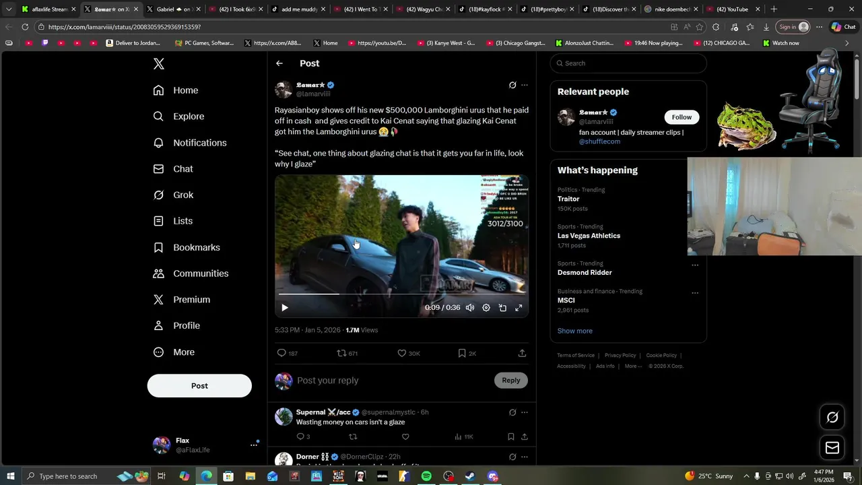This screenshot has height=485, width=862.
Task: Go back using the arrow beside Post
Action: pos(279,63)
